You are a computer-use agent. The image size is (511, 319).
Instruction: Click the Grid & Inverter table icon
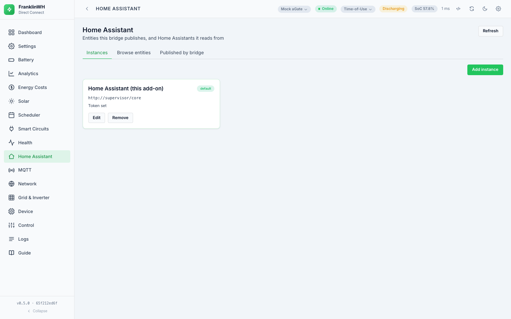click(11, 198)
